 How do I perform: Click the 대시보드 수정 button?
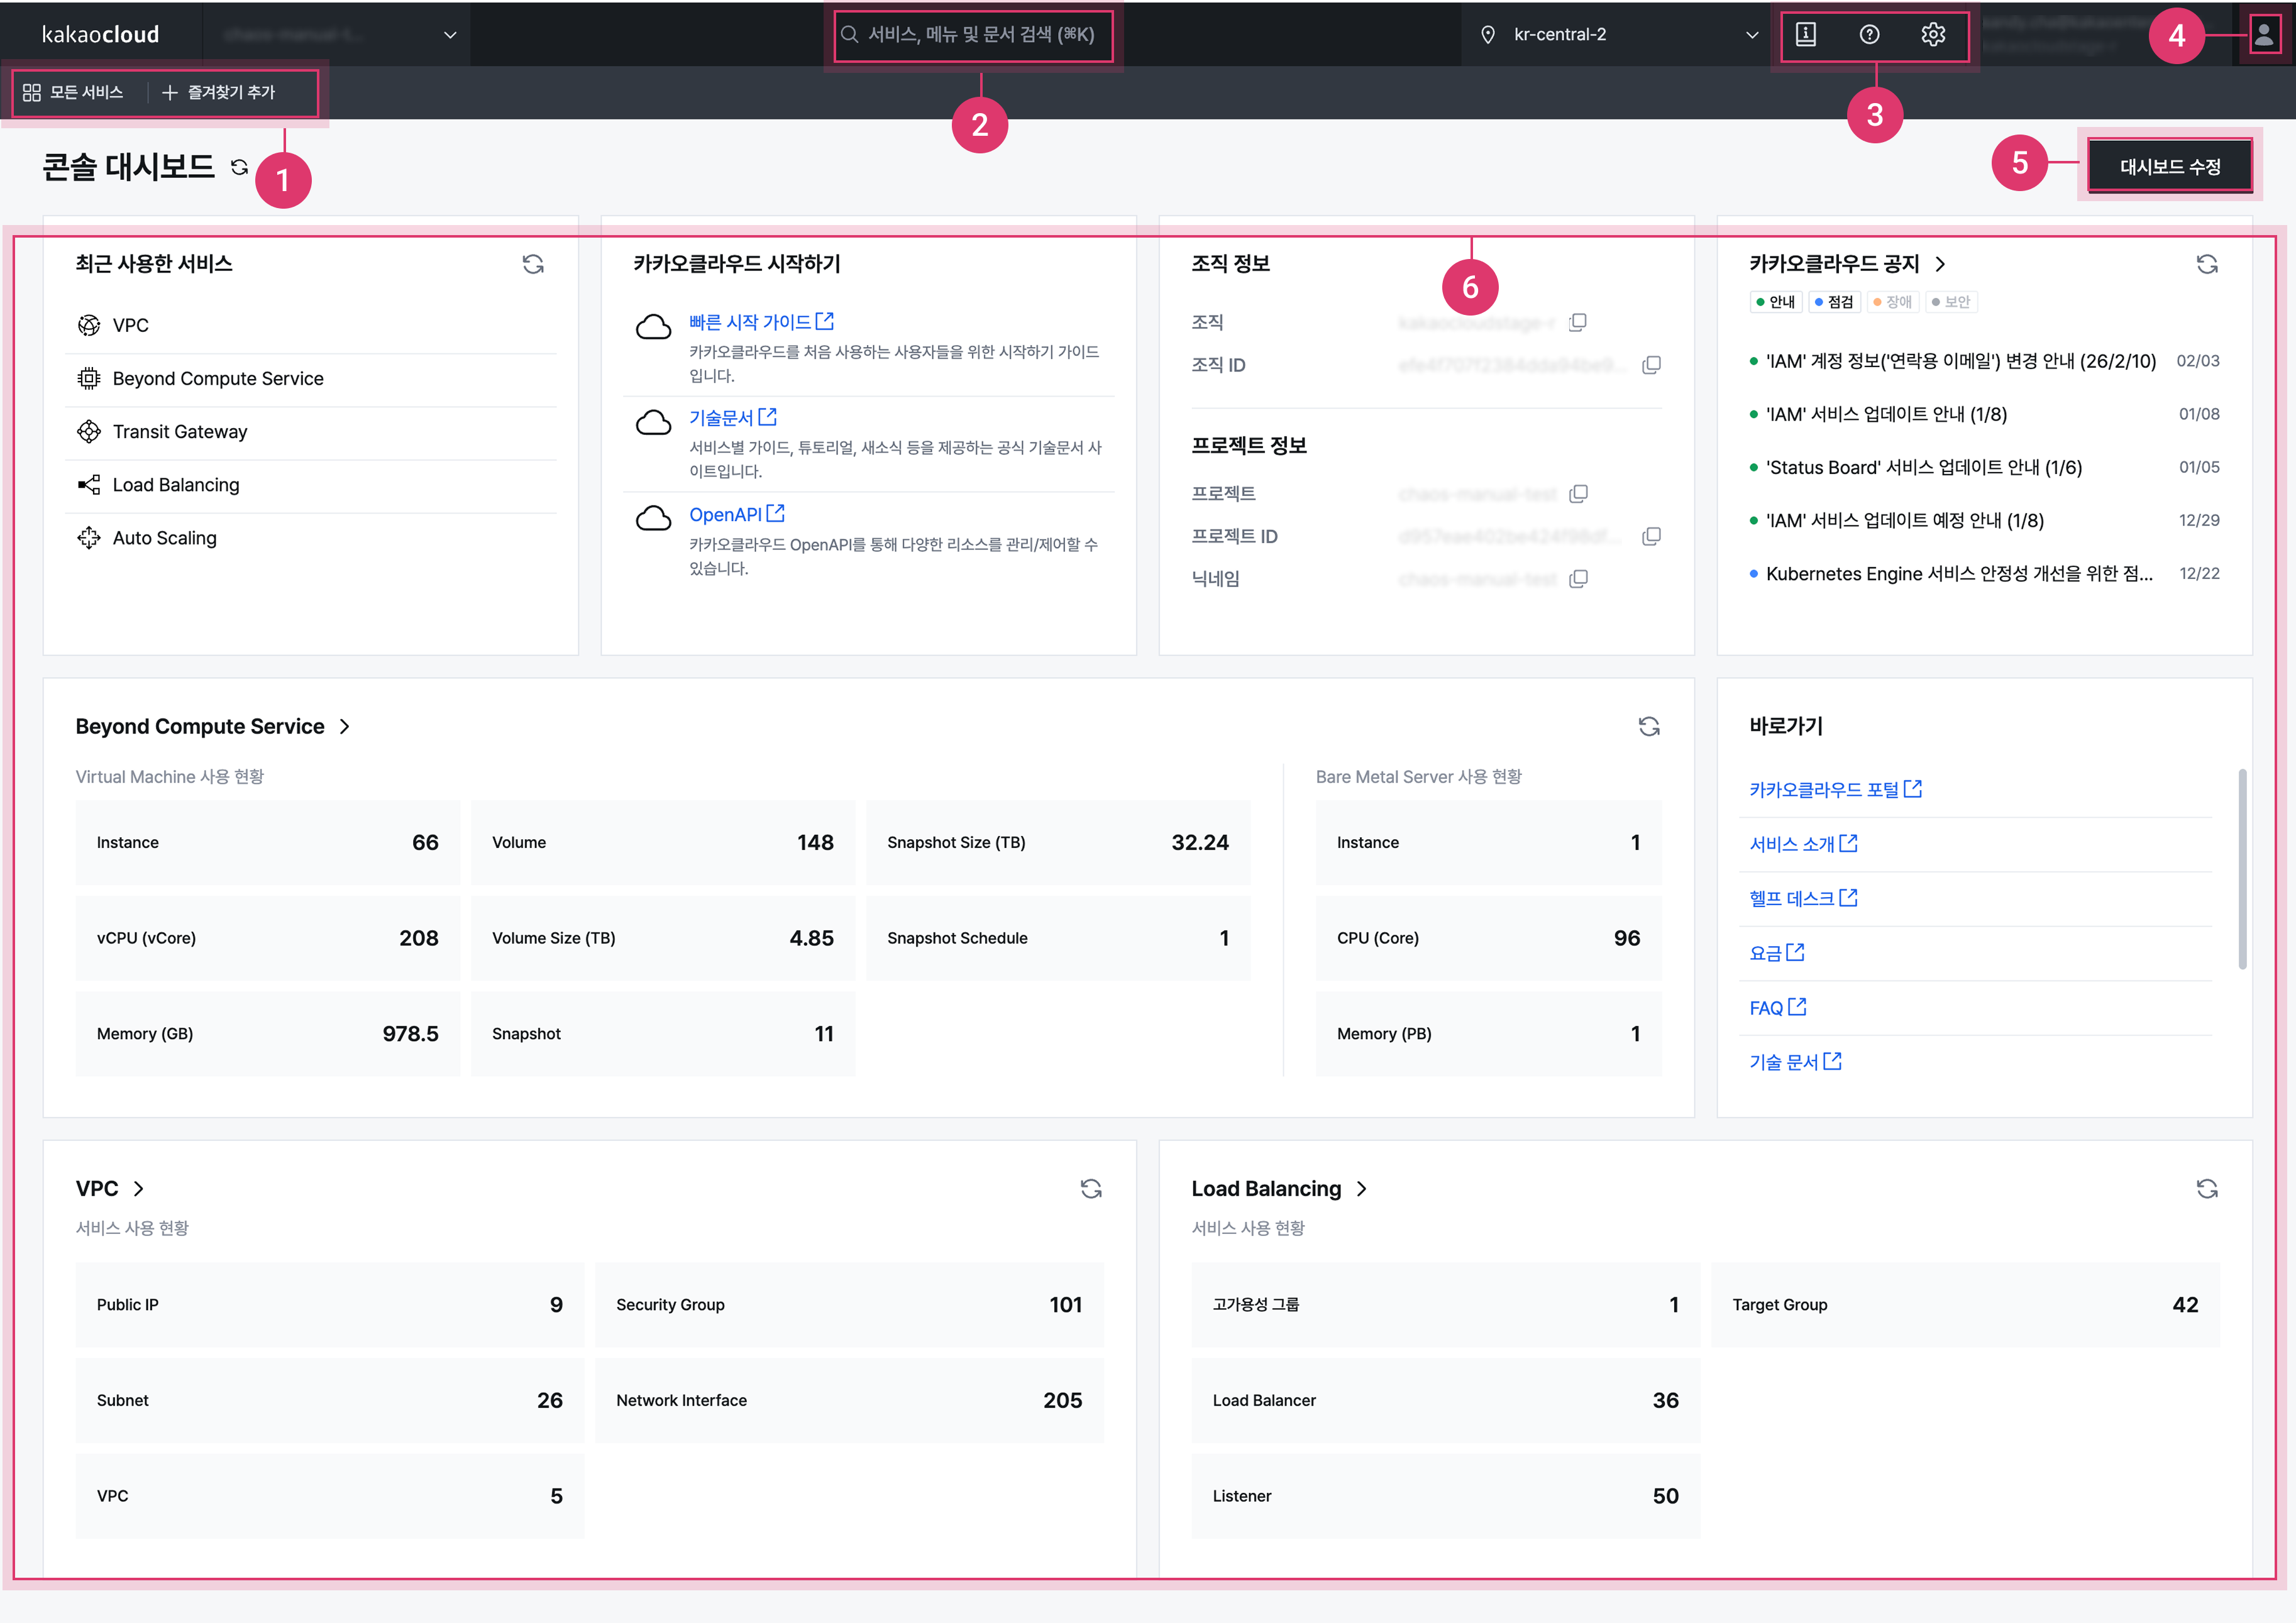point(2169,167)
